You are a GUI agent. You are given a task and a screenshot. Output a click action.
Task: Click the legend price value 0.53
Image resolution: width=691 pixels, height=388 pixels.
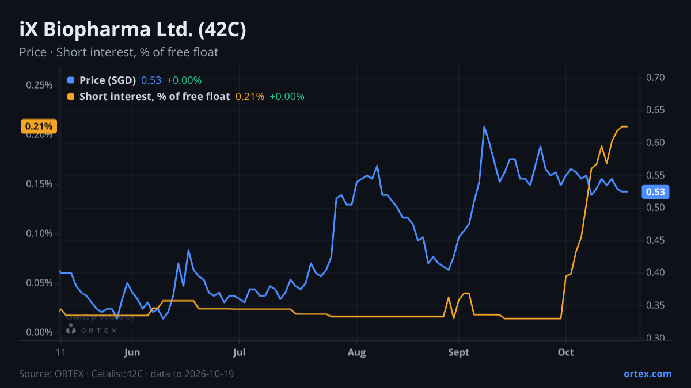[x=151, y=80]
